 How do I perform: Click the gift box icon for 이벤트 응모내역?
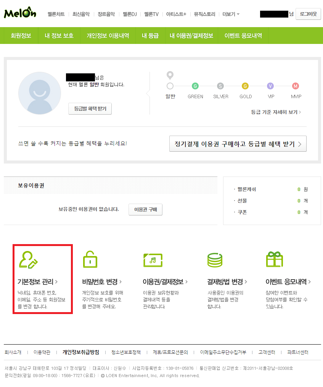(x=274, y=259)
